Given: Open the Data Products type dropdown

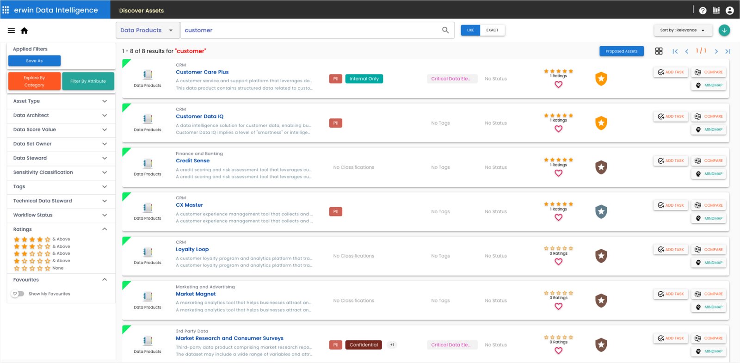Looking at the screenshot, I should pyautogui.click(x=148, y=30).
